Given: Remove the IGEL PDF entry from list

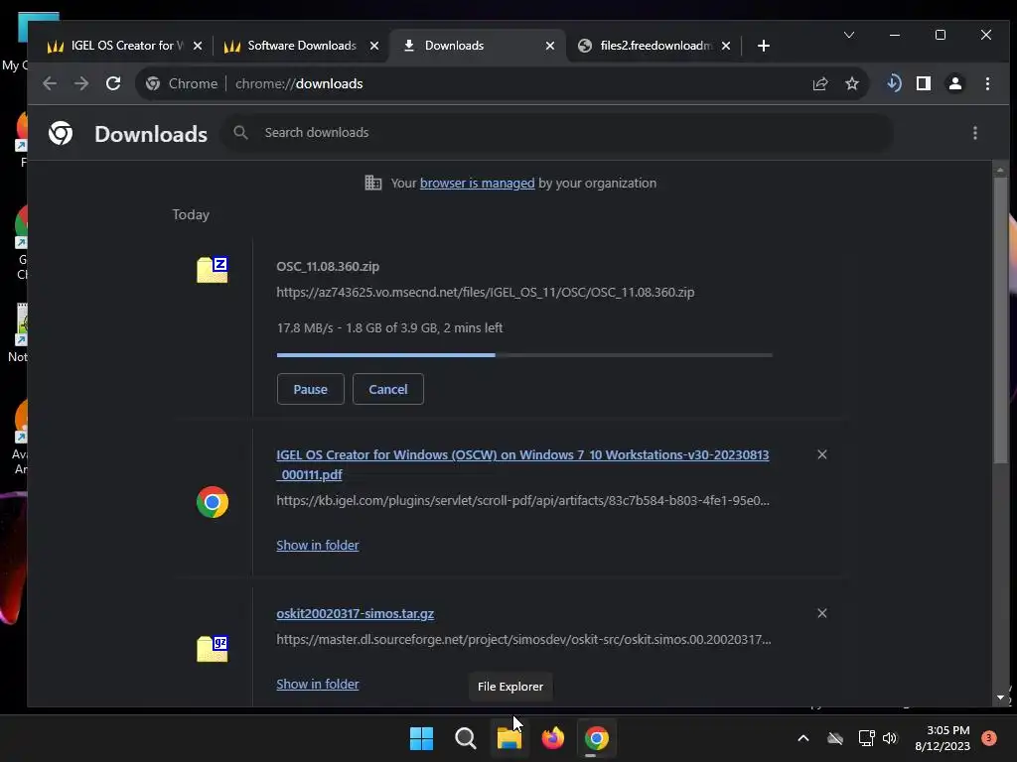Looking at the screenshot, I should click(822, 454).
